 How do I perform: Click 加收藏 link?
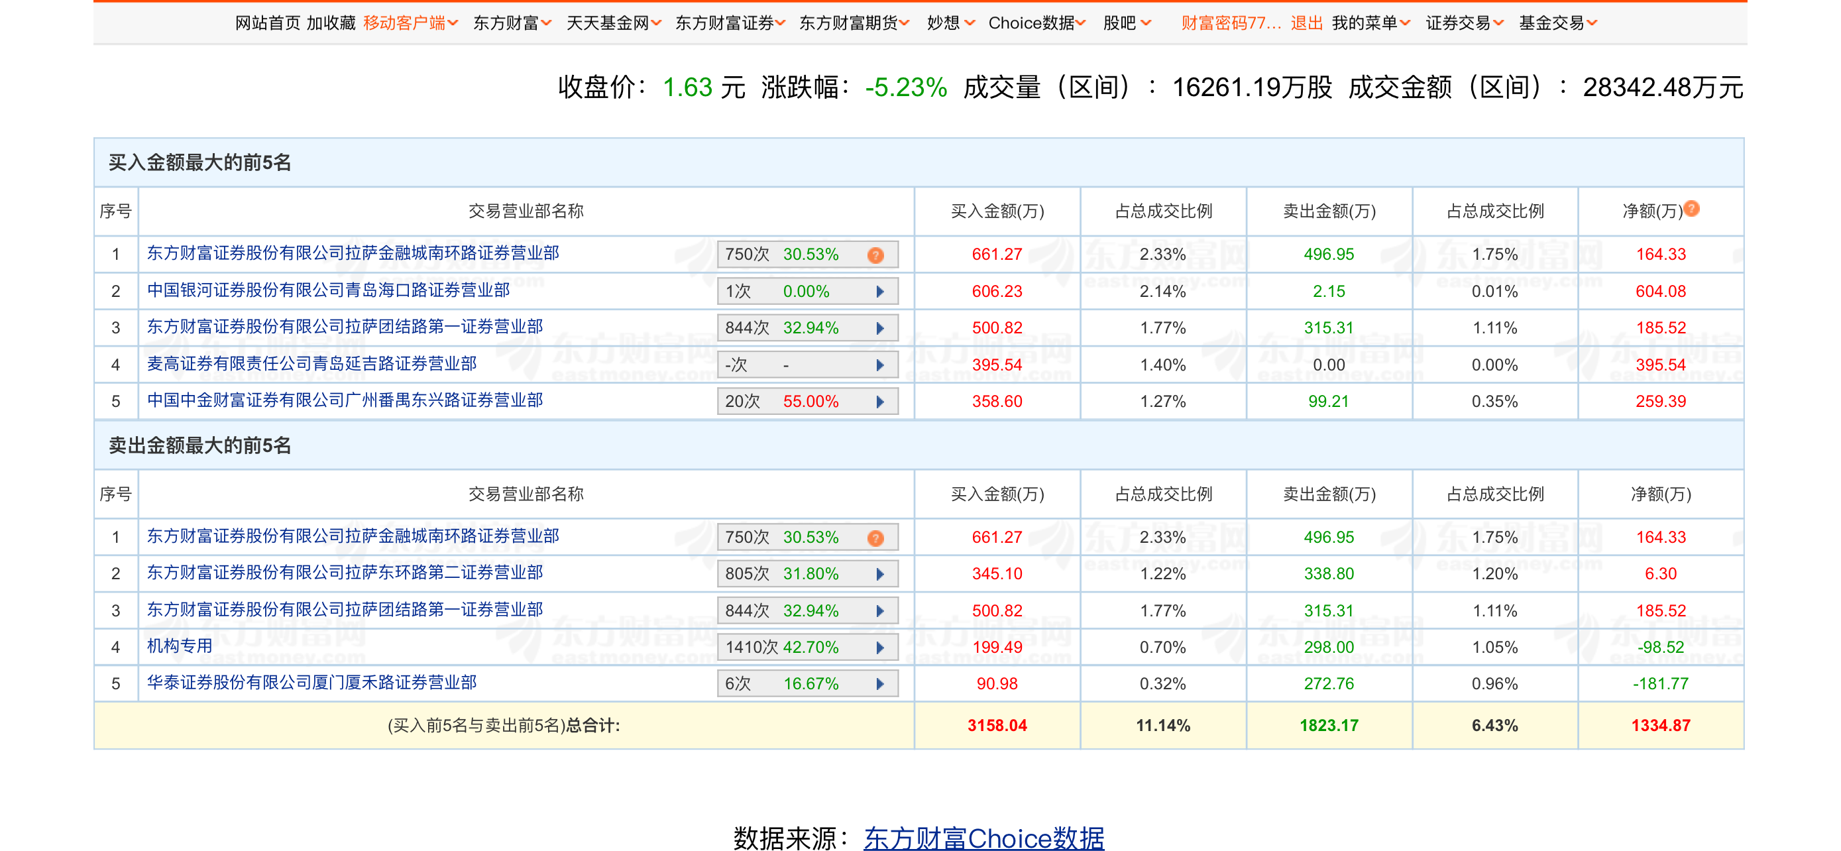tap(331, 23)
